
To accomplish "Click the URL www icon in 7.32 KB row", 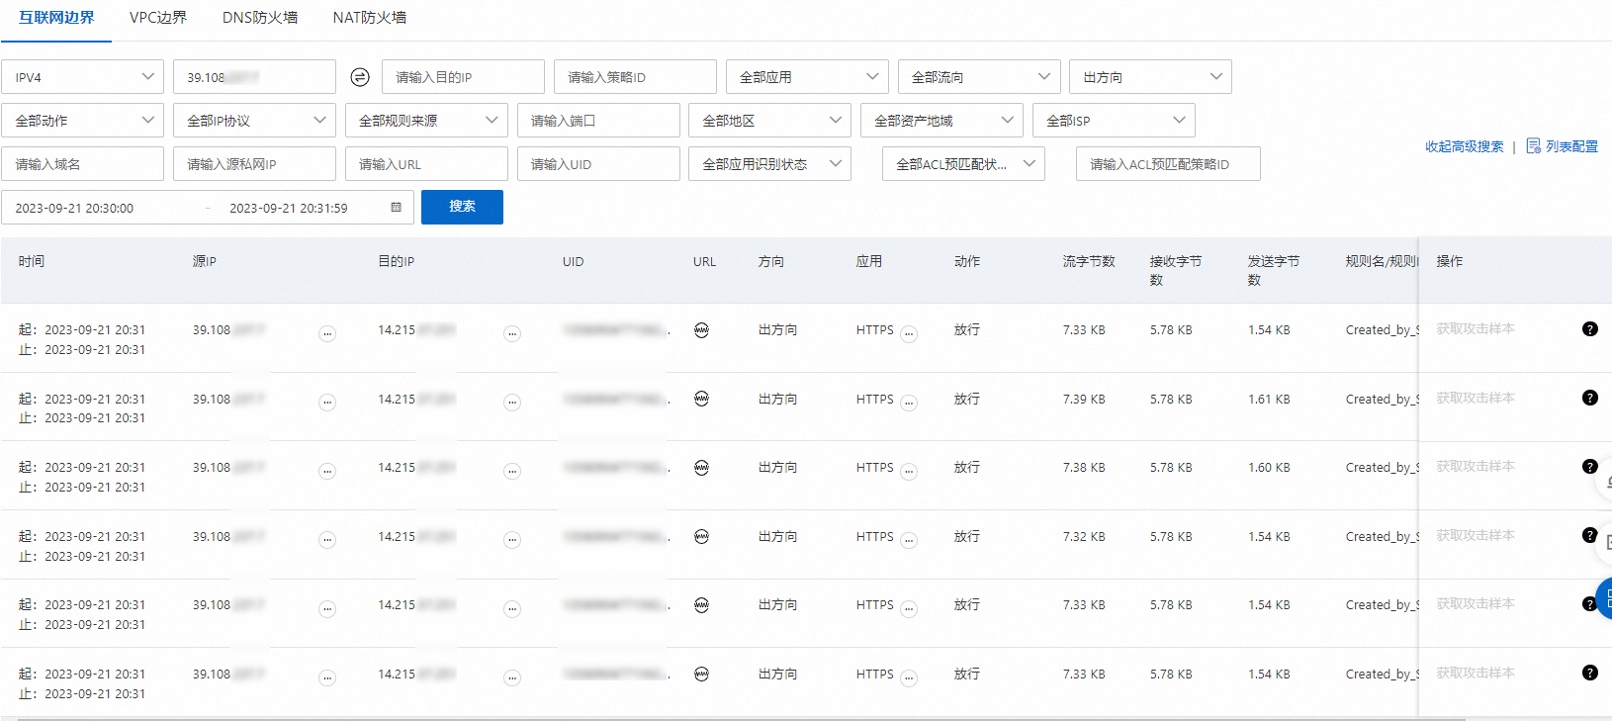I will pyautogui.click(x=701, y=536).
